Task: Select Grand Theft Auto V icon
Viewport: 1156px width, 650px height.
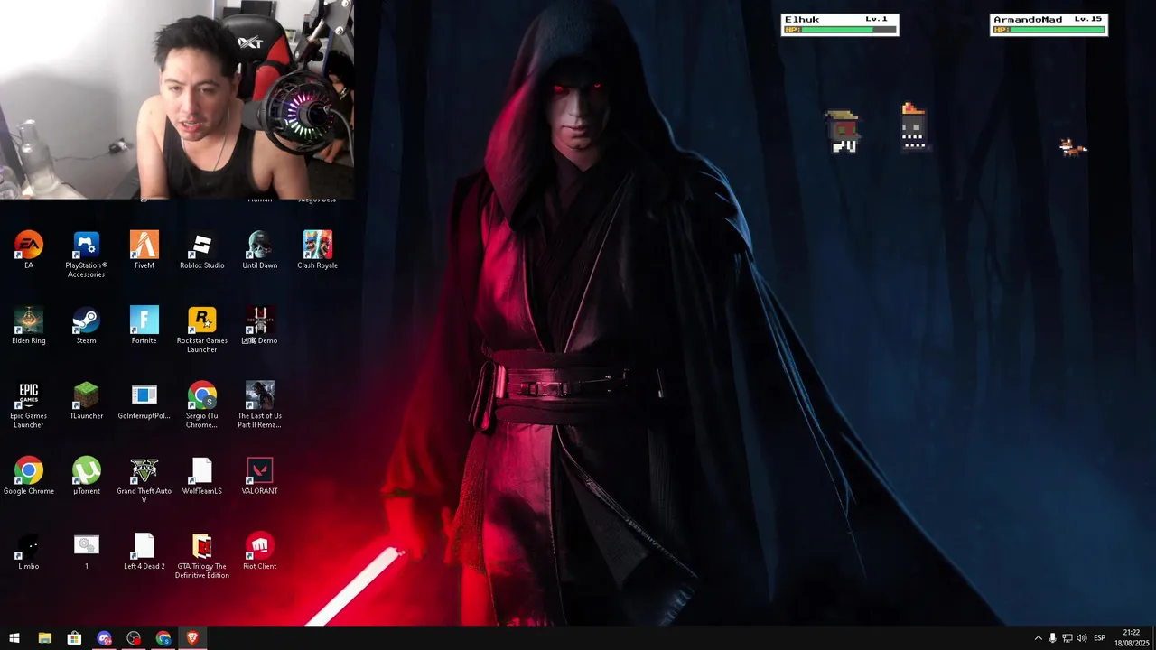Action: [144, 480]
